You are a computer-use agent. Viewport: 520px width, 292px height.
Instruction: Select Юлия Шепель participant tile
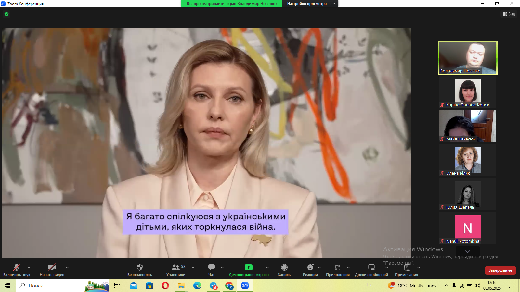[468, 194]
